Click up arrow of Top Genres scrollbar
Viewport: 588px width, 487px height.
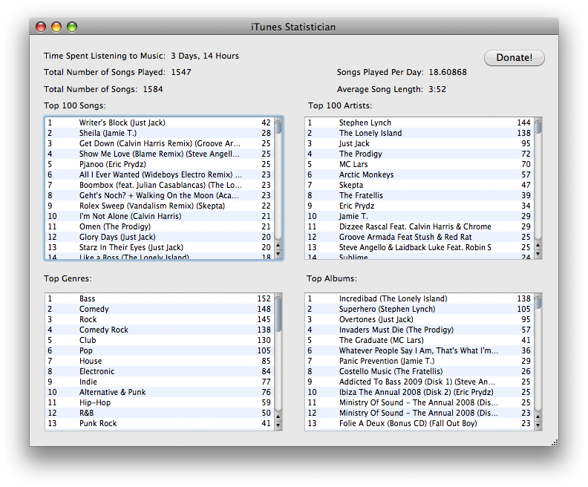tap(278, 416)
